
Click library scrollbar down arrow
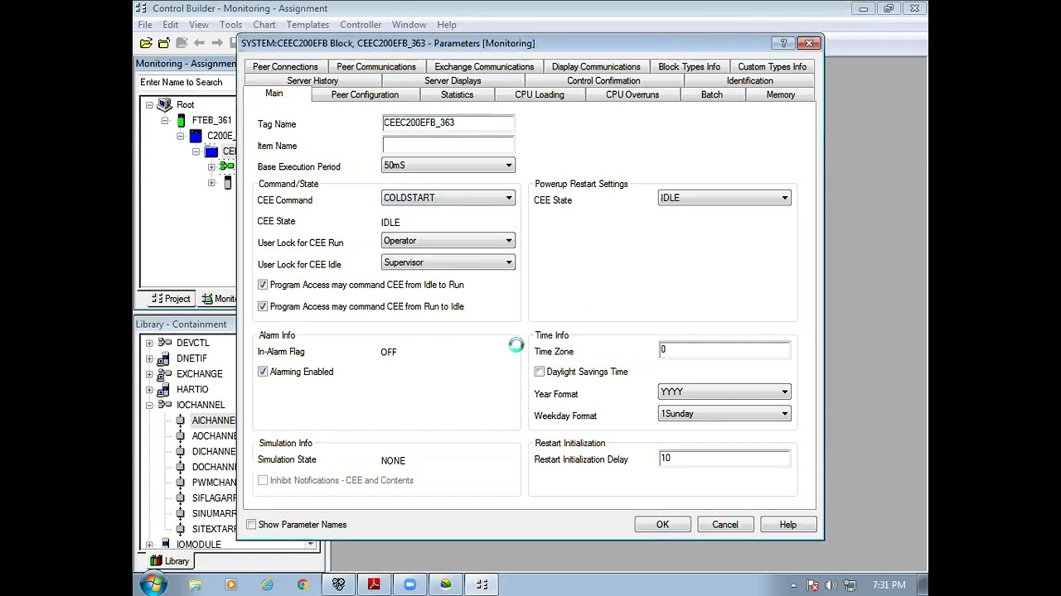pos(311,544)
